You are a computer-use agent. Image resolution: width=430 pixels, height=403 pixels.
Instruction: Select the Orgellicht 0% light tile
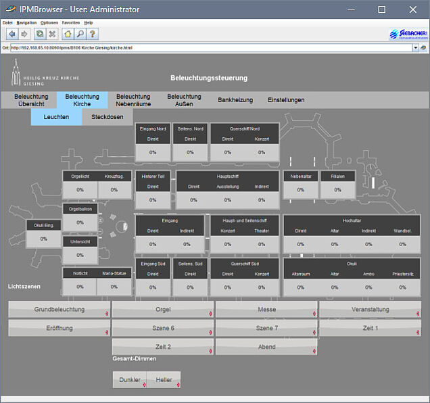pyautogui.click(x=80, y=190)
